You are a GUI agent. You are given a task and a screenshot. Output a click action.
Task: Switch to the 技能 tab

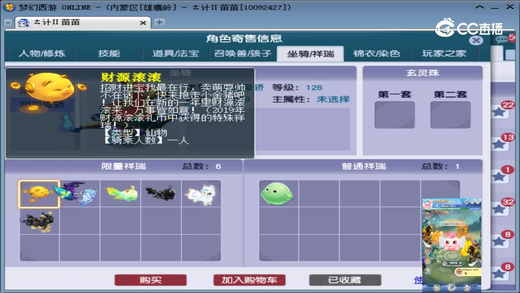click(x=110, y=53)
